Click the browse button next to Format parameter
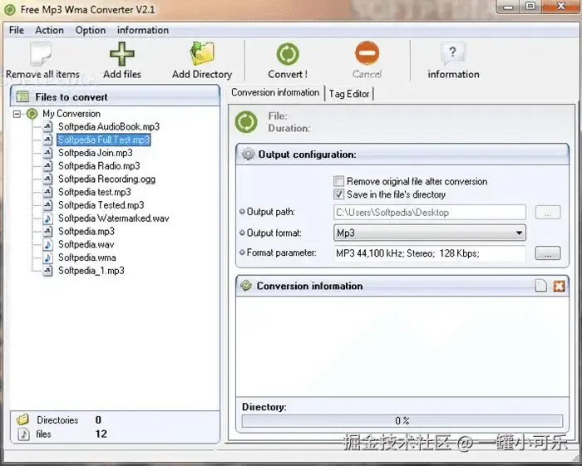This screenshot has width=582, height=466. (x=547, y=253)
